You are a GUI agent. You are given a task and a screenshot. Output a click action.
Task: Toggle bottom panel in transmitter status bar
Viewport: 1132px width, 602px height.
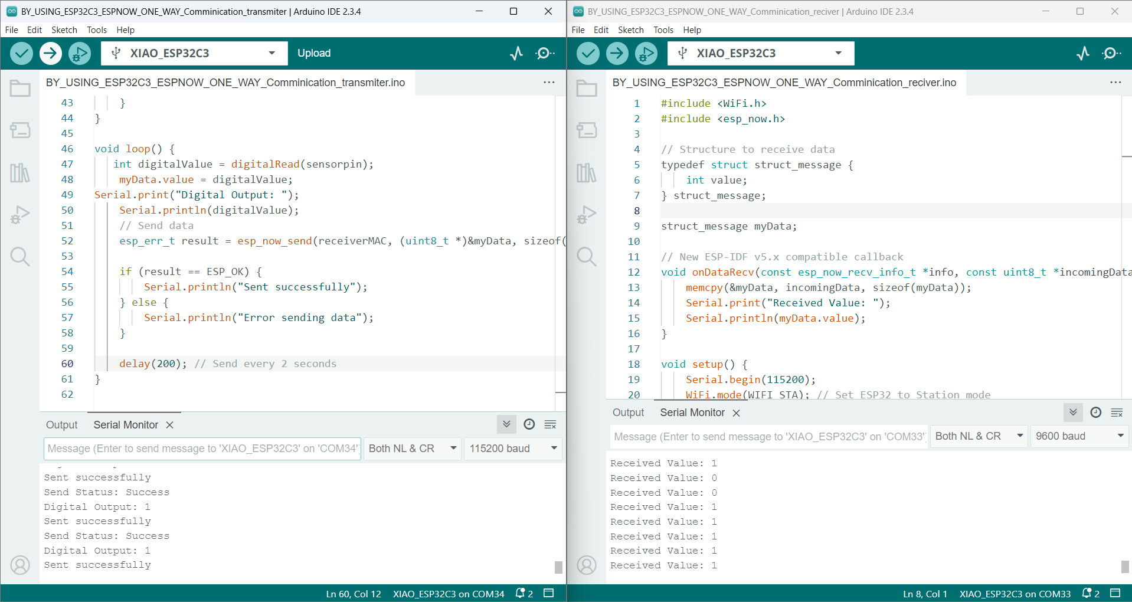[x=549, y=594]
